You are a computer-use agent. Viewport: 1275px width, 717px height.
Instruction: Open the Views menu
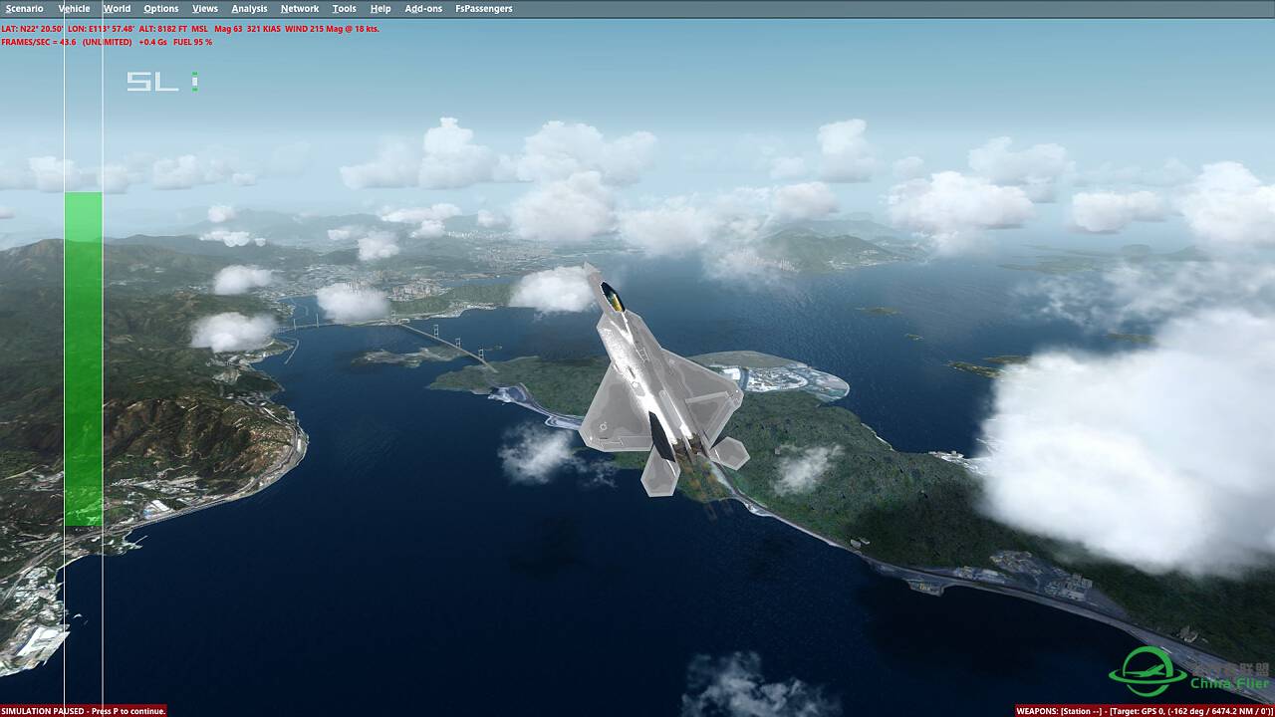point(205,9)
